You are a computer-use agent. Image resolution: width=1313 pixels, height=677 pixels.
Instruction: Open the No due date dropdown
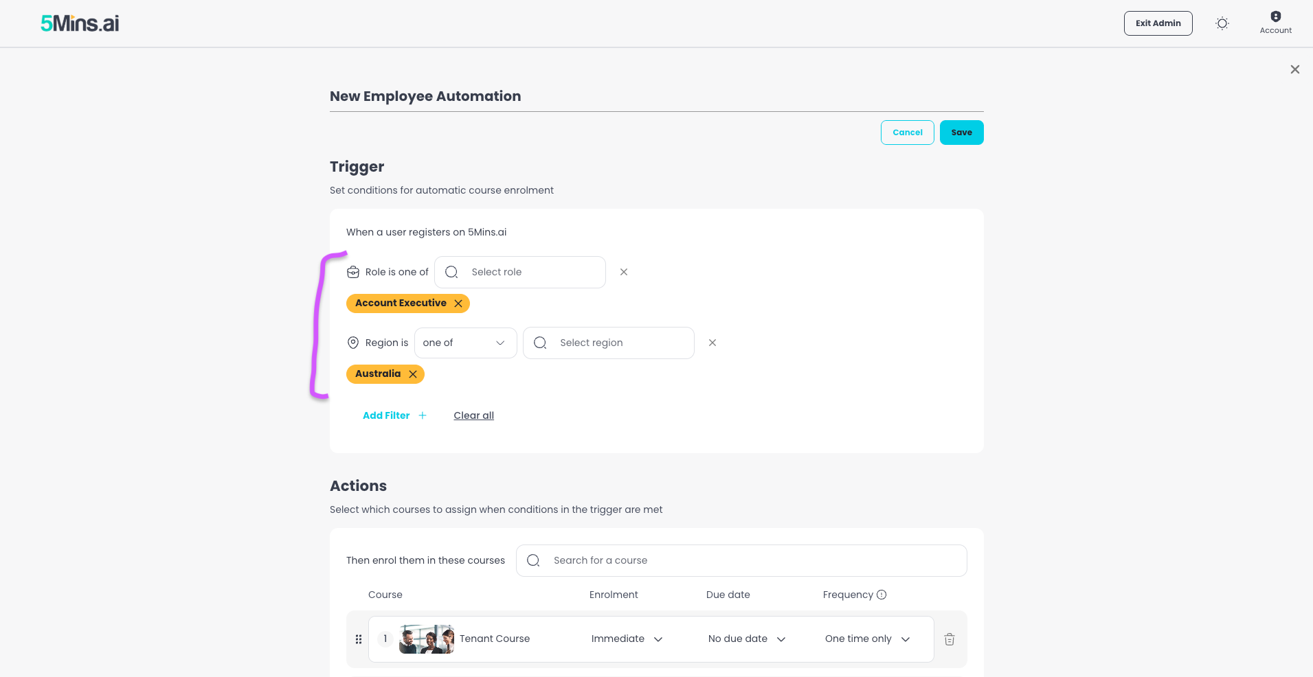(x=747, y=639)
